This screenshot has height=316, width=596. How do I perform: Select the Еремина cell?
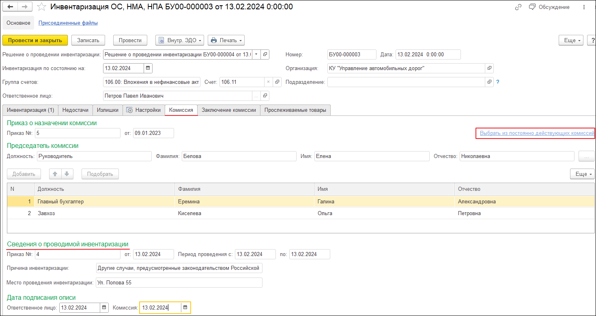[244, 201]
